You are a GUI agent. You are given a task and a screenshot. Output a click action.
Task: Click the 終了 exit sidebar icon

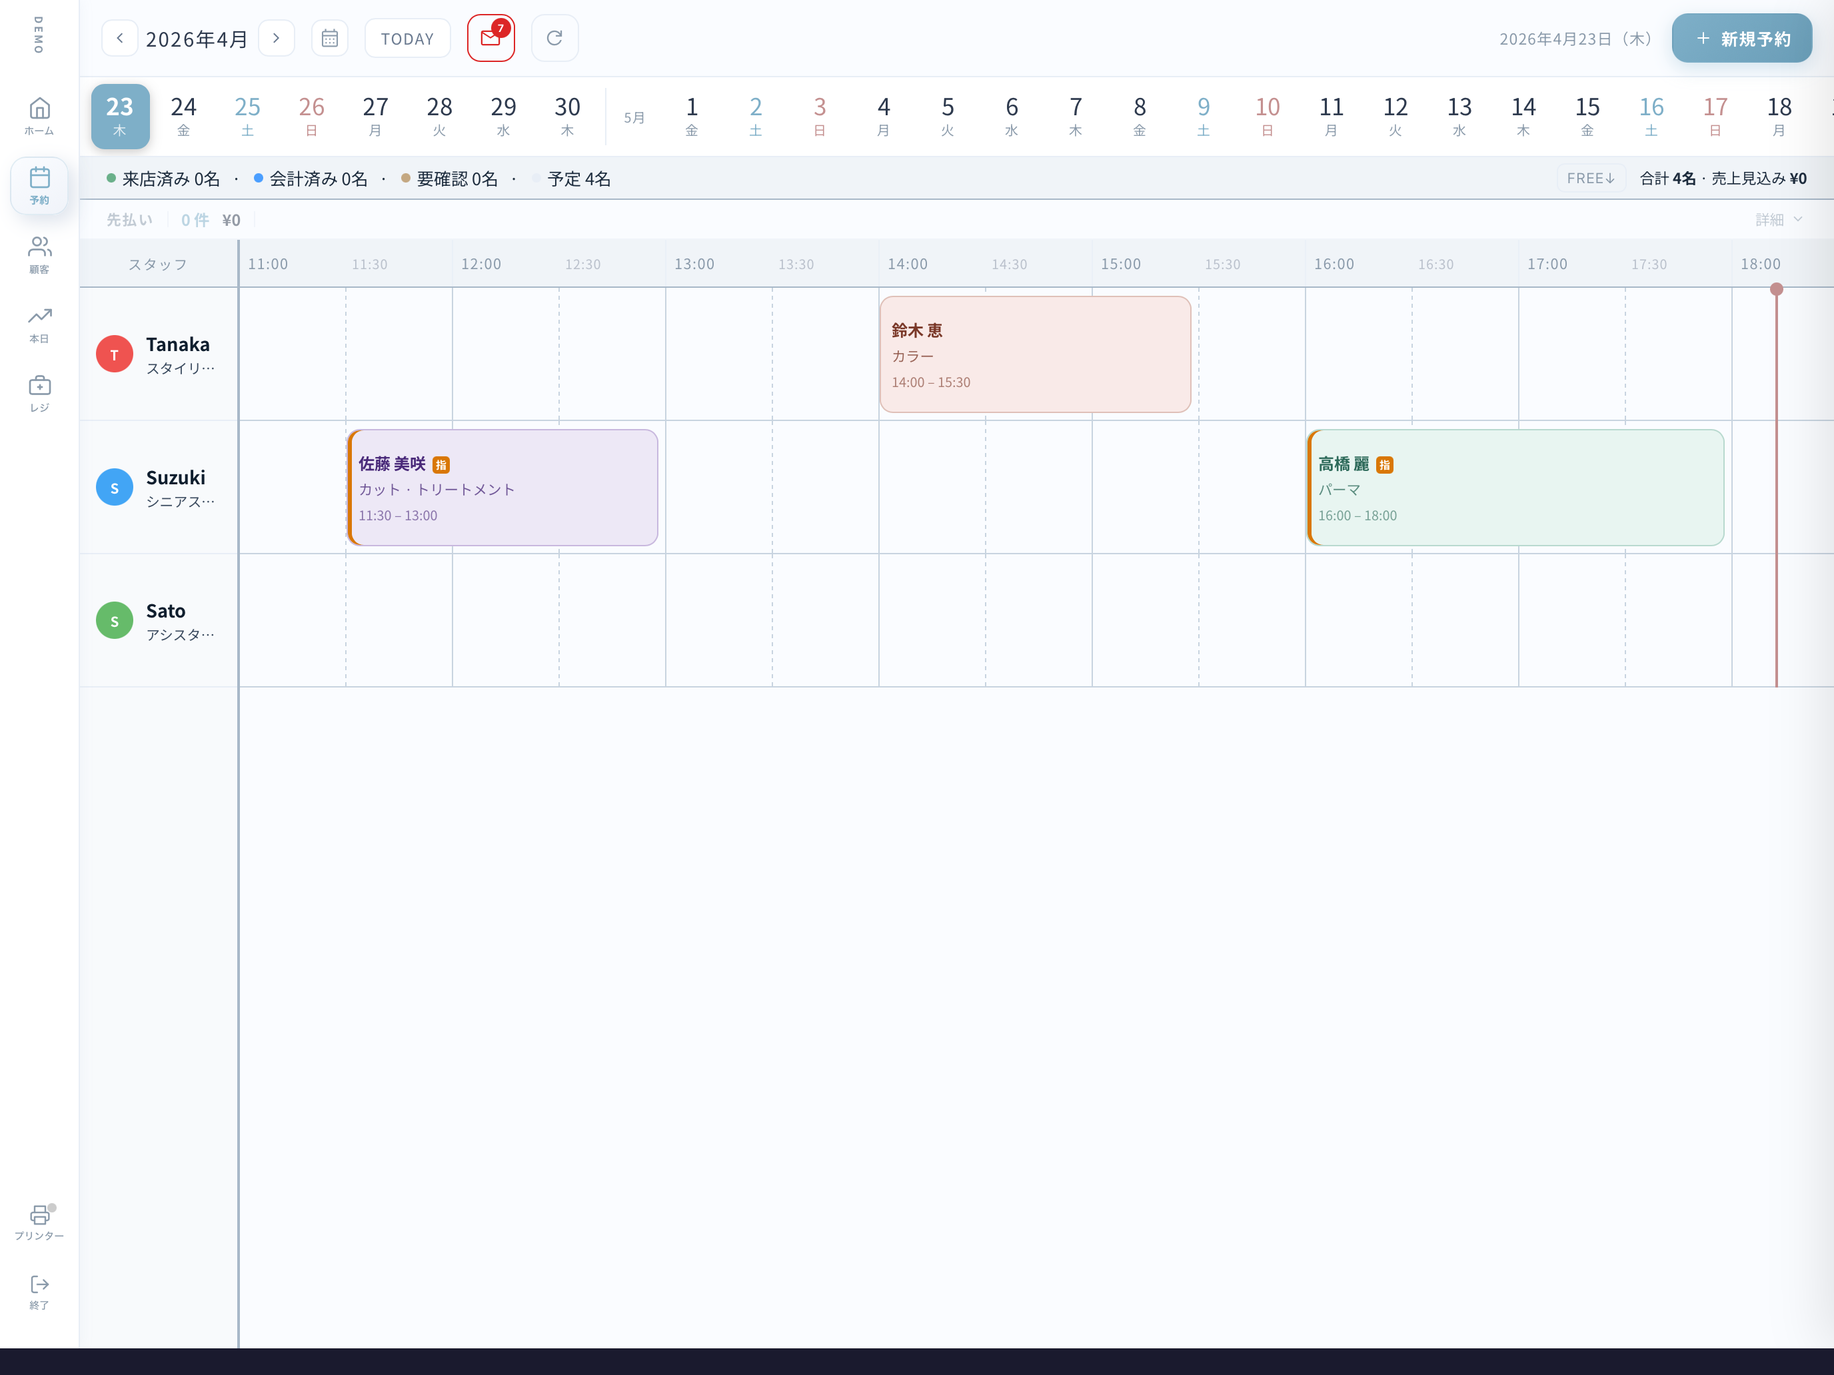click(39, 1292)
